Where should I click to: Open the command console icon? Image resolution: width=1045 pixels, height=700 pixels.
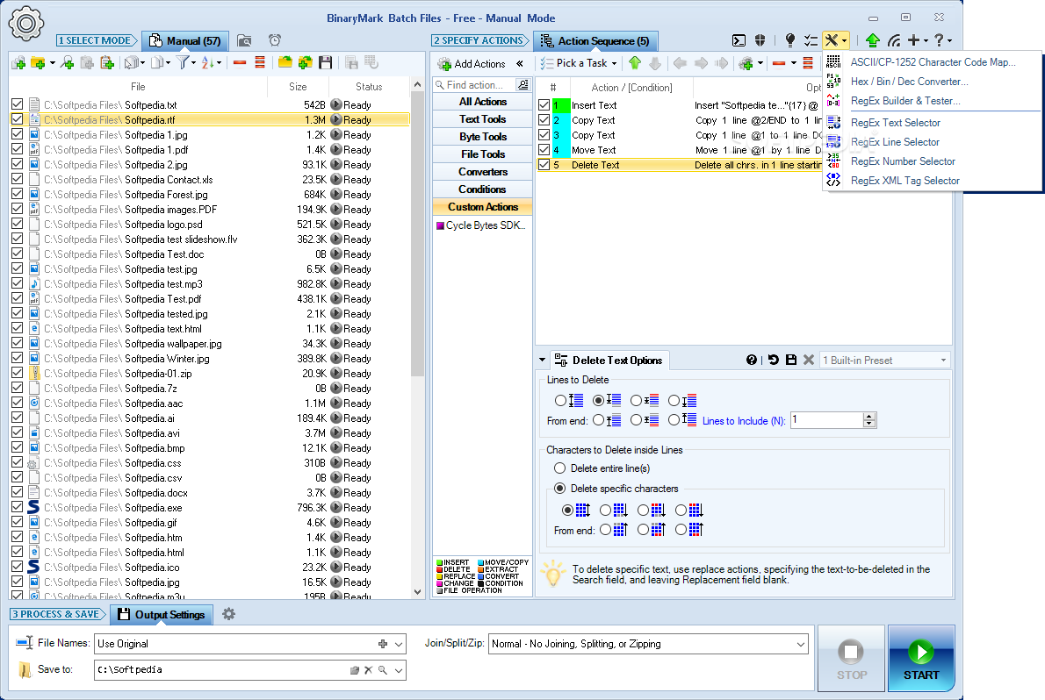click(739, 40)
